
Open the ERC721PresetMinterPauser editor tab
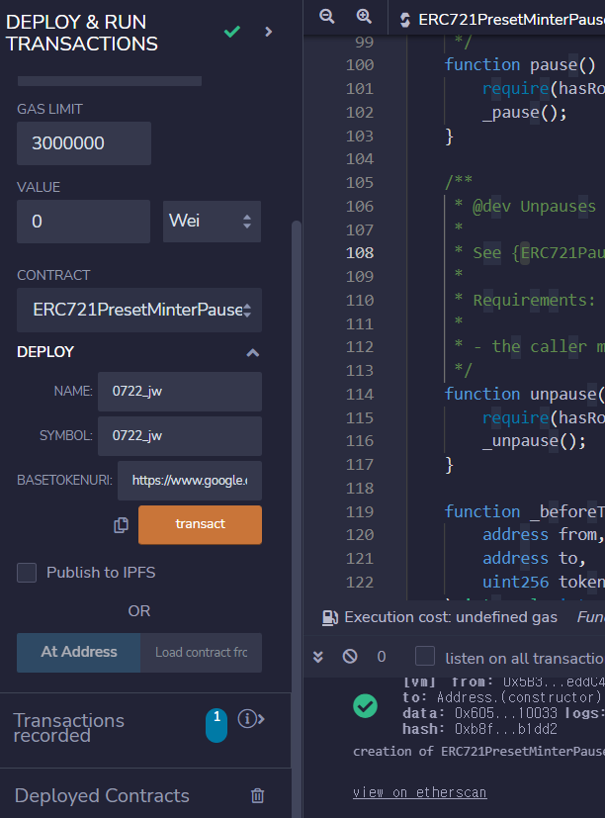point(503,20)
